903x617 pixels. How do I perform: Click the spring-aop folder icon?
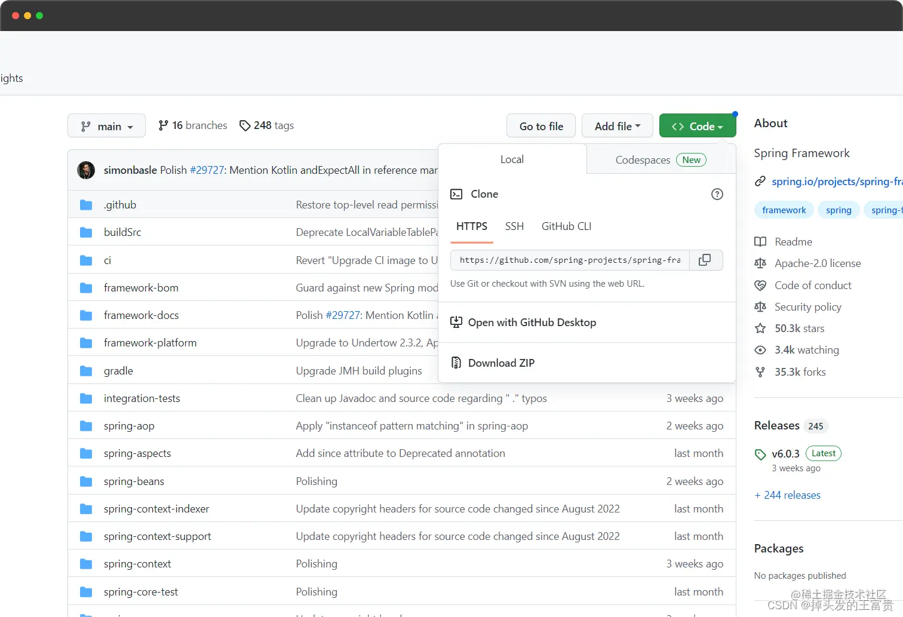(86, 426)
